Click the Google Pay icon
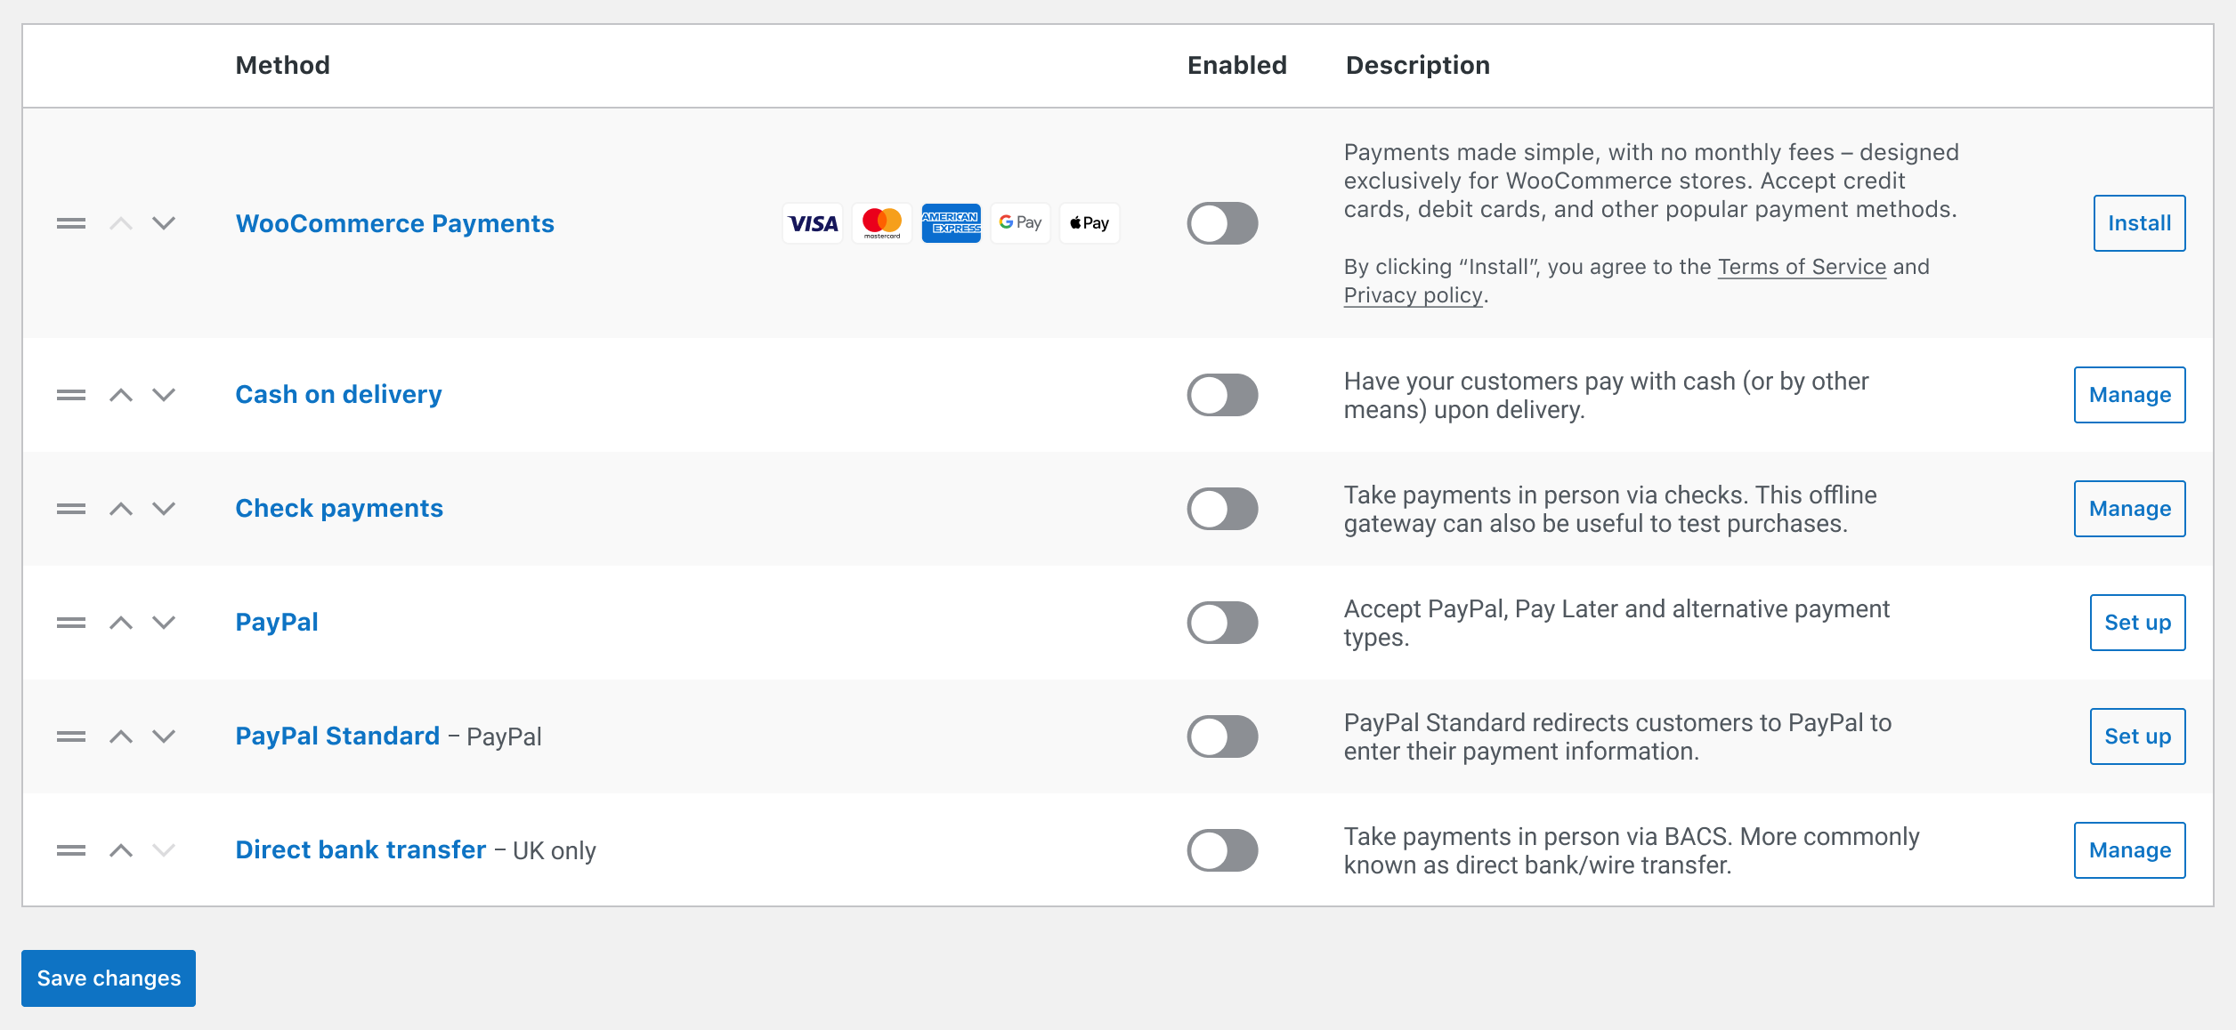 (x=1020, y=223)
